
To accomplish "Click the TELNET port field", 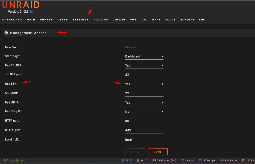I will point(144,75).
